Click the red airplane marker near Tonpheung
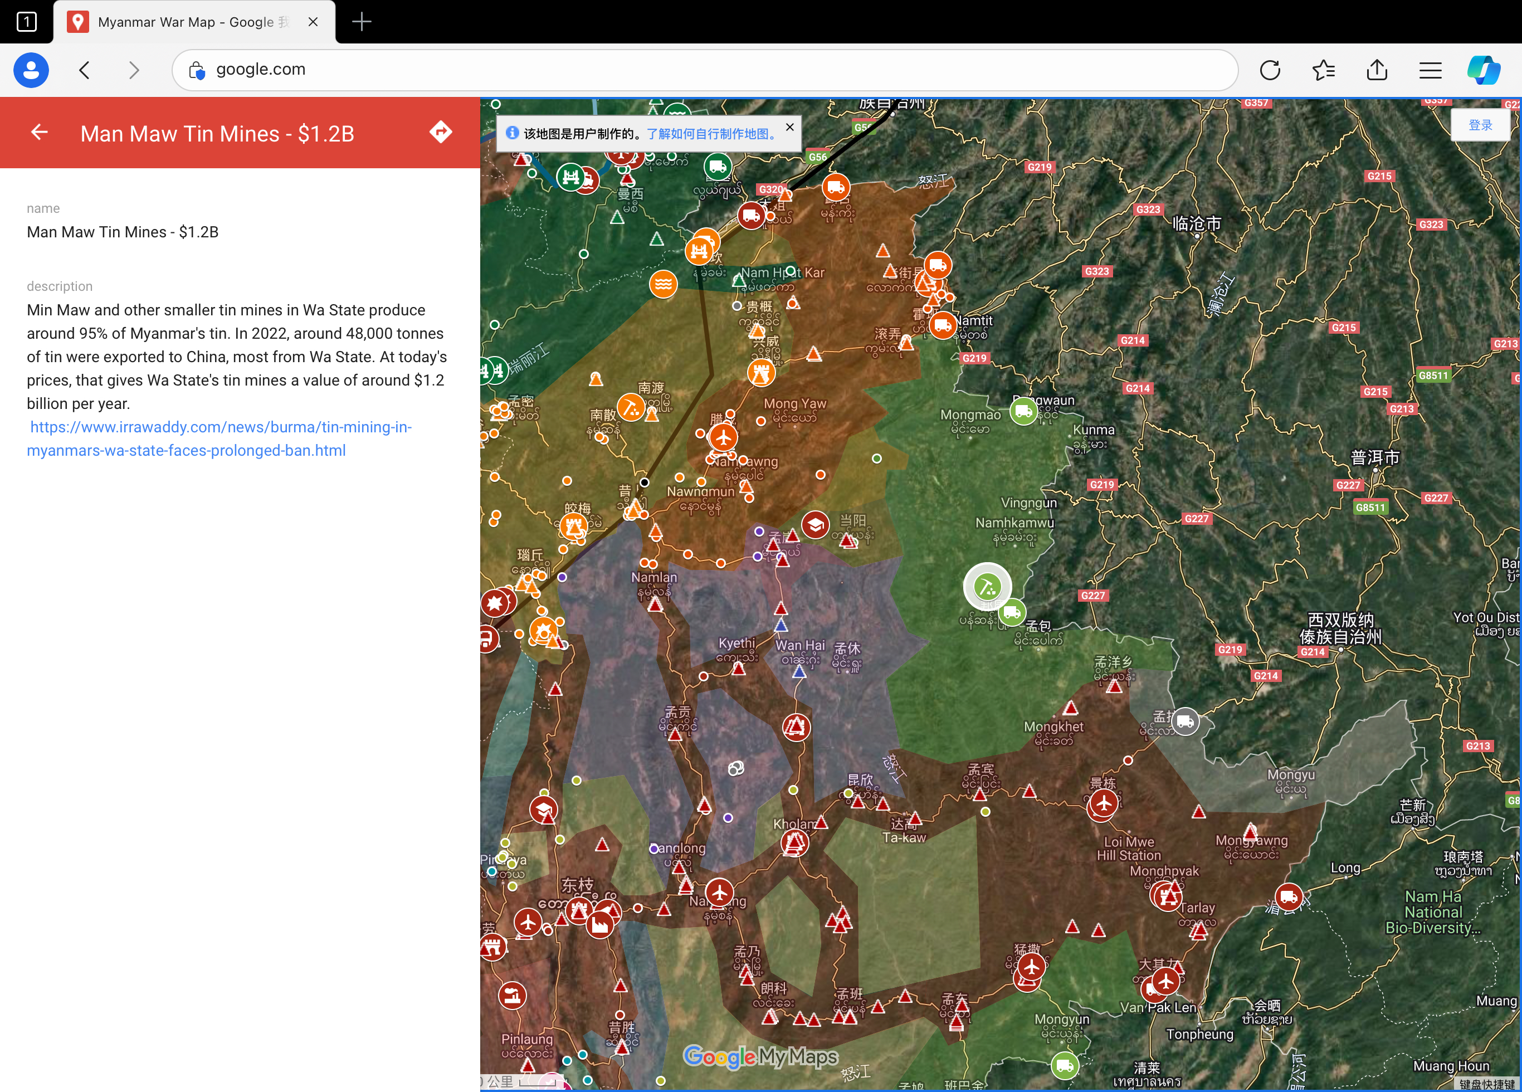 pyautogui.click(x=1167, y=981)
